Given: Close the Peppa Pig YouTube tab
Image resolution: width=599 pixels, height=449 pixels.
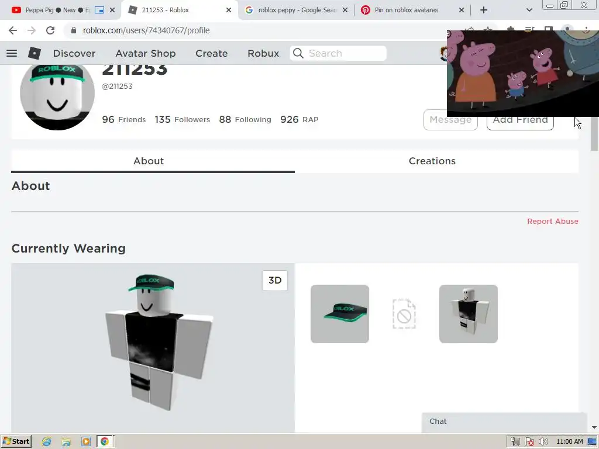Looking at the screenshot, I should tap(112, 10).
